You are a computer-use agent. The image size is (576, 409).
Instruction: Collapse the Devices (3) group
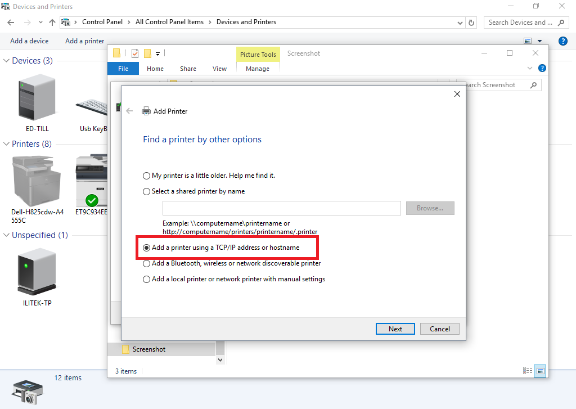coord(6,61)
